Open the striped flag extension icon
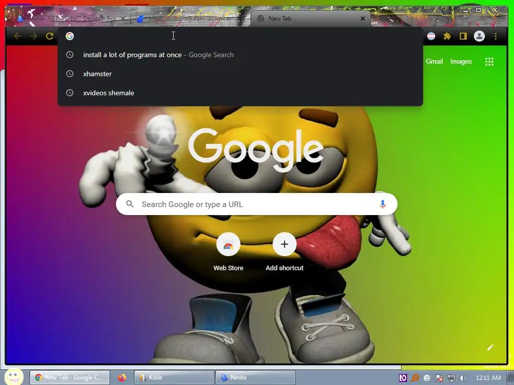Viewport: 514px width, 385px height. point(431,36)
